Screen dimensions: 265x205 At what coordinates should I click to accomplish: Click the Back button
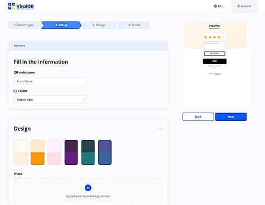[198, 117]
